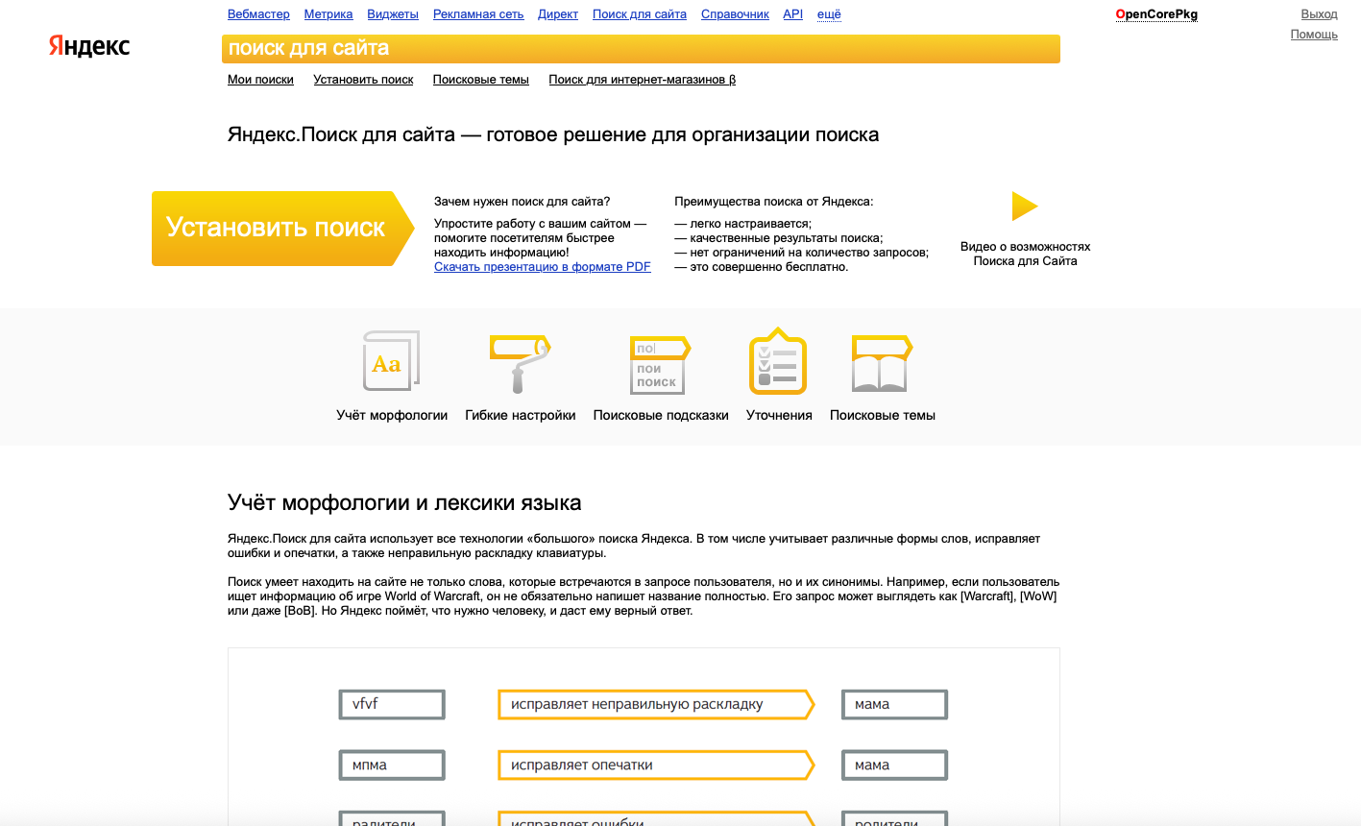Select the morphology 'Aa' icon

point(391,361)
